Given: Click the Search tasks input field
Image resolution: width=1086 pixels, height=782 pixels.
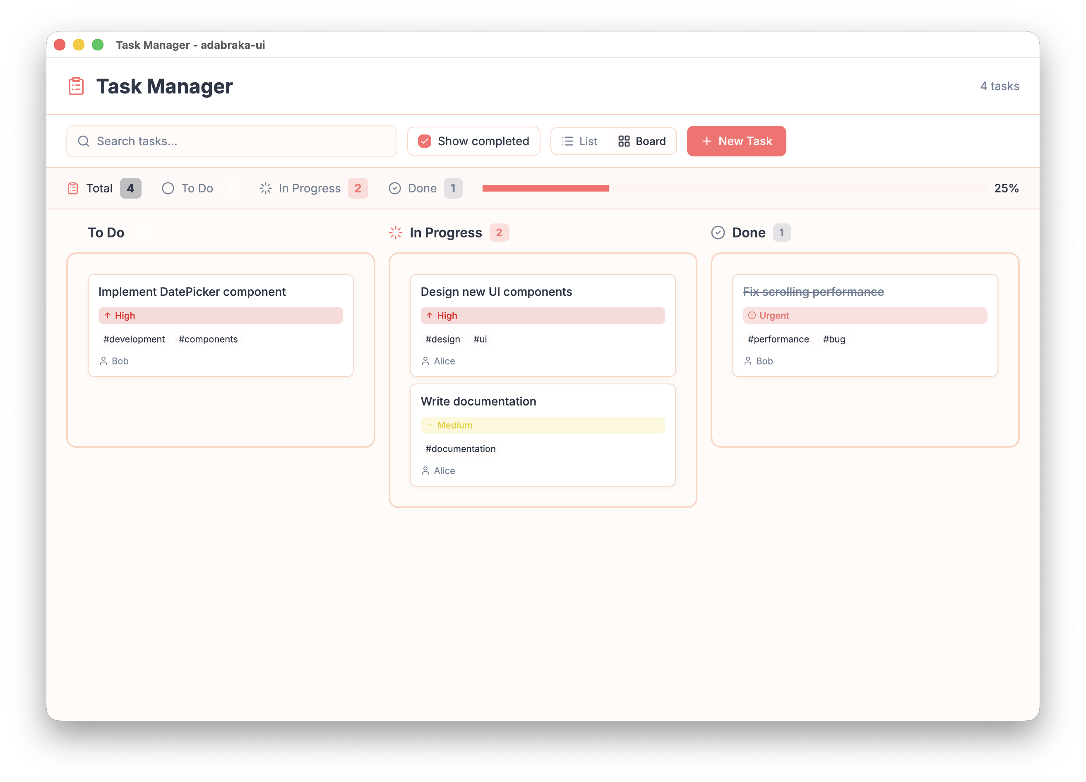Looking at the screenshot, I should tap(232, 141).
